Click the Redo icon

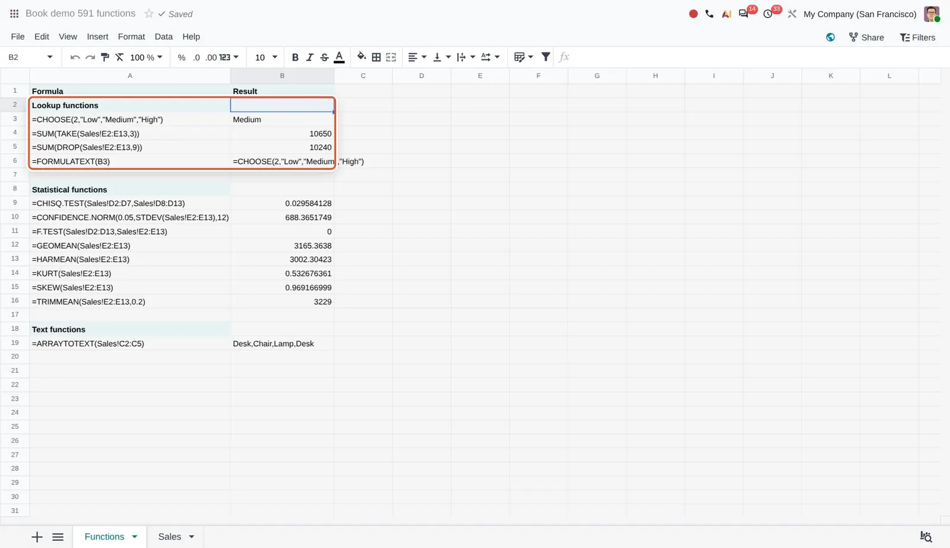[90, 57]
